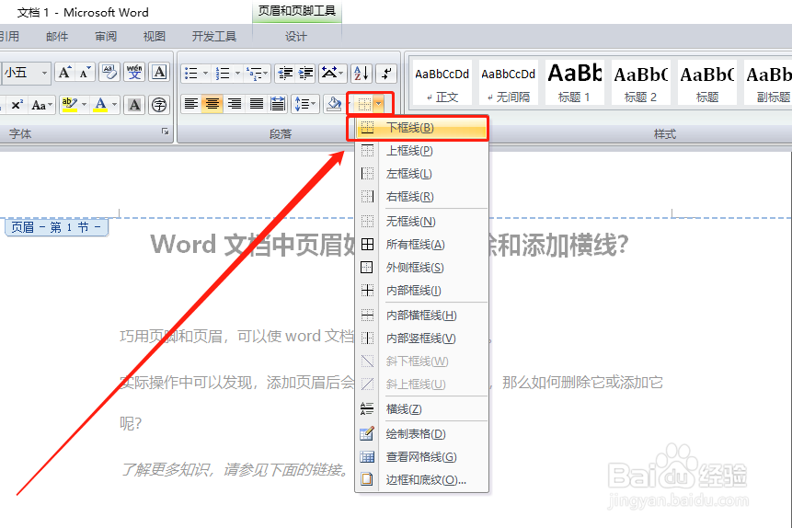Choose 左框线(L) menu item
792x528 pixels.
point(421,174)
